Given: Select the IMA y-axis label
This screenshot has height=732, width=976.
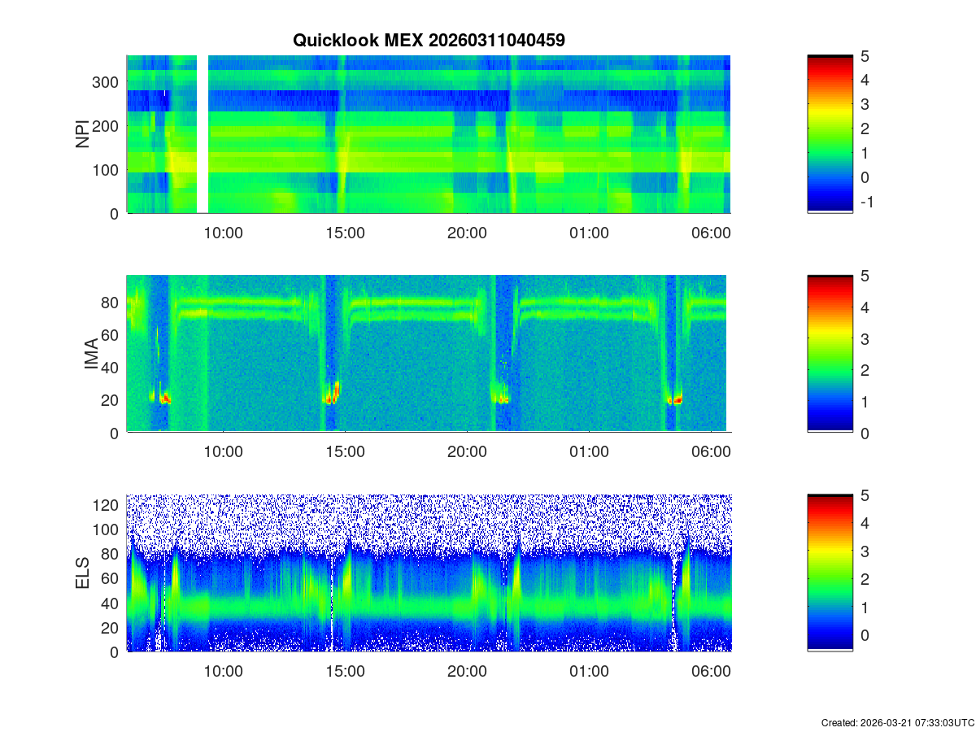Looking at the screenshot, I should [x=92, y=355].
